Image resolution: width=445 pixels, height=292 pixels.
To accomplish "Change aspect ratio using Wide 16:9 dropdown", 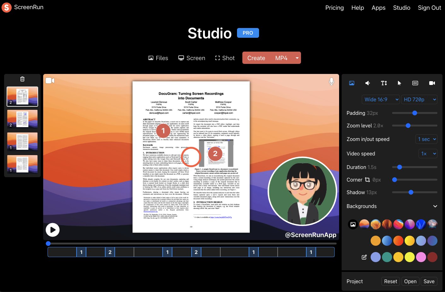I will pyautogui.click(x=380, y=99).
